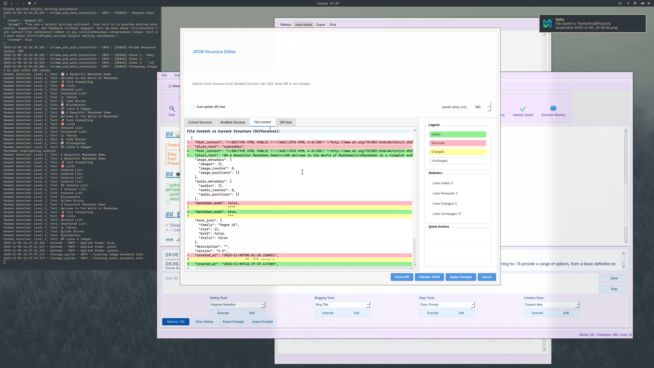
Task: Switch to the Diff View tab
Action: point(285,122)
